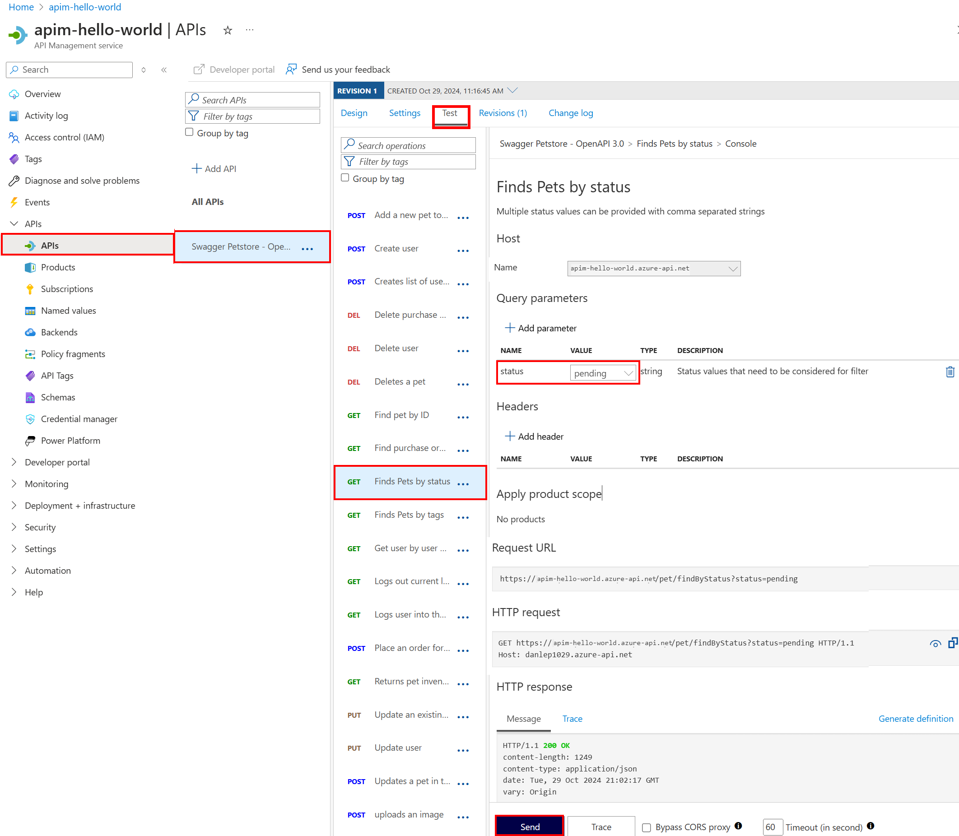The image size is (959, 836).
Task: Click the Generate definition link
Action: point(915,719)
